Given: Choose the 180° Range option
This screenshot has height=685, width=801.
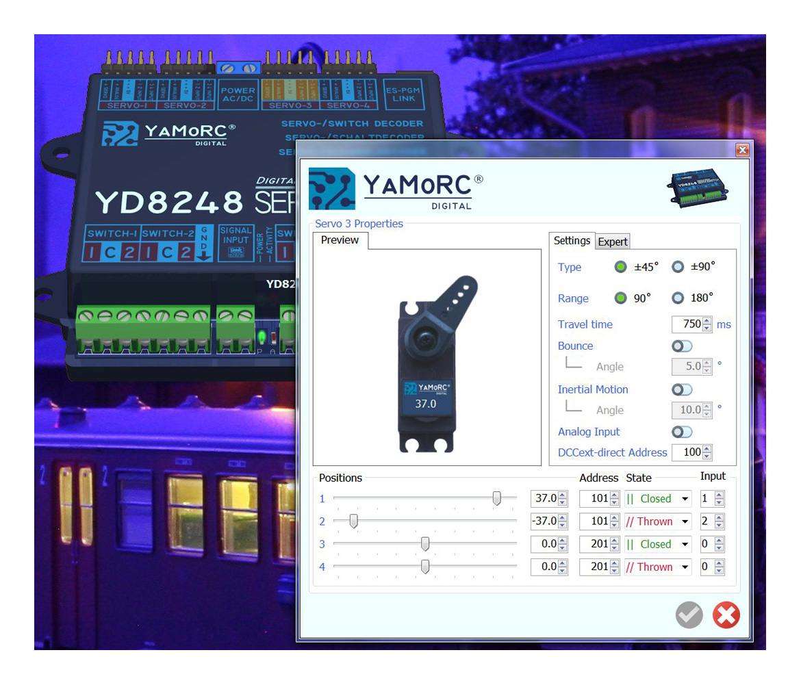Looking at the screenshot, I should pos(678,298).
